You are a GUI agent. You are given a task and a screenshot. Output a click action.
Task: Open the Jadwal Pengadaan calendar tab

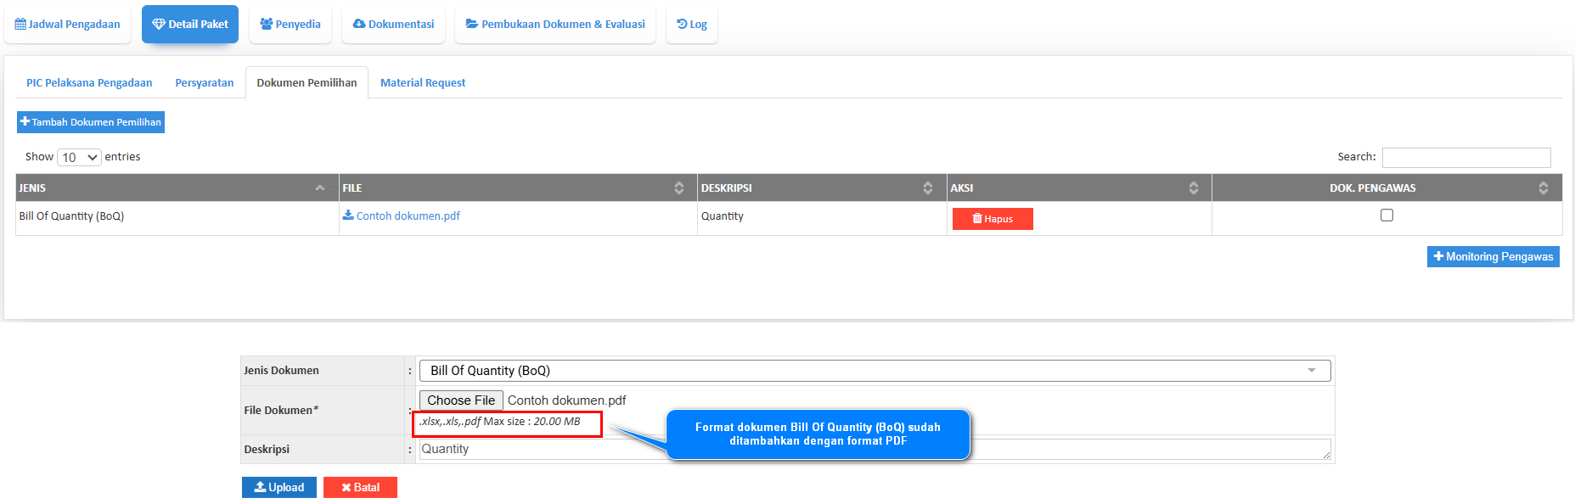[68, 25]
